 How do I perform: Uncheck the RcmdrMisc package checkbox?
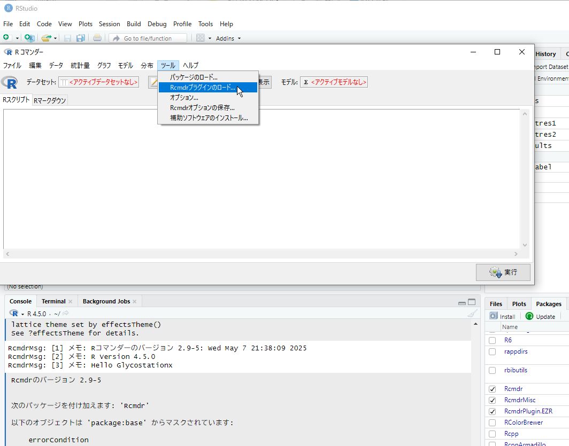pyautogui.click(x=492, y=401)
